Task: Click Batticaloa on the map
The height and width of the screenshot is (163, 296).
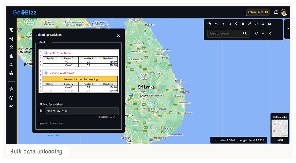Action: (x=179, y=81)
